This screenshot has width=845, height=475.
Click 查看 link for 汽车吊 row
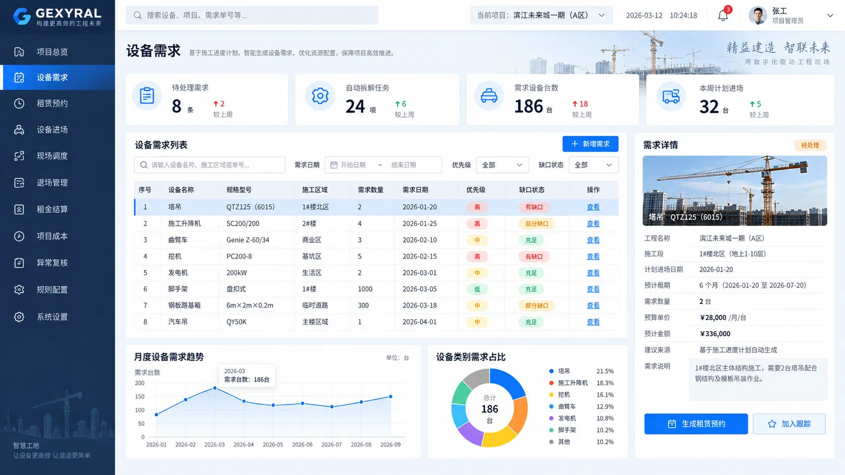click(x=593, y=322)
